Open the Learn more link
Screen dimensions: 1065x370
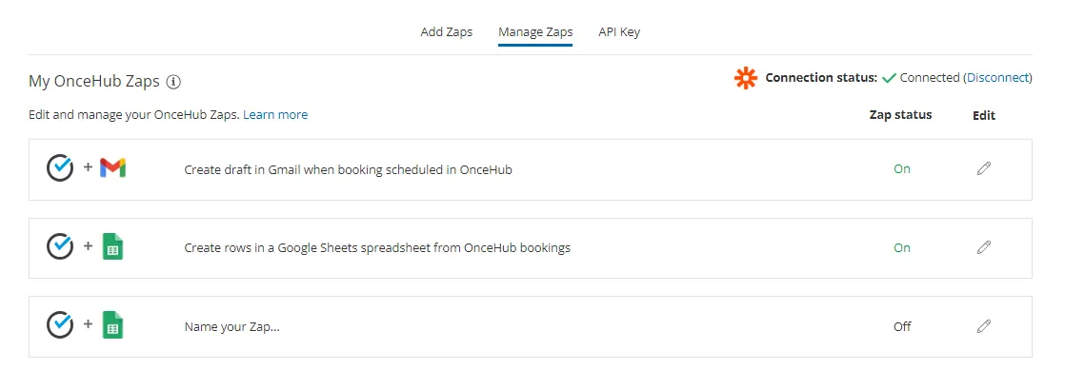[x=275, y=114]
